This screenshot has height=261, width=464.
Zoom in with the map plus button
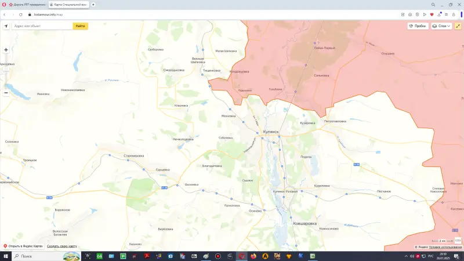pyautogui.click(x=6, y=50)
